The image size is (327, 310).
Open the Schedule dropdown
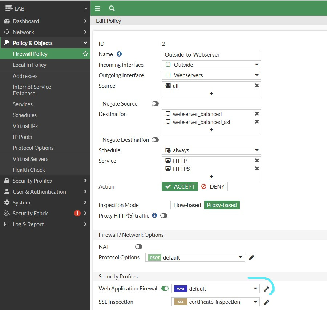point(211,150)
